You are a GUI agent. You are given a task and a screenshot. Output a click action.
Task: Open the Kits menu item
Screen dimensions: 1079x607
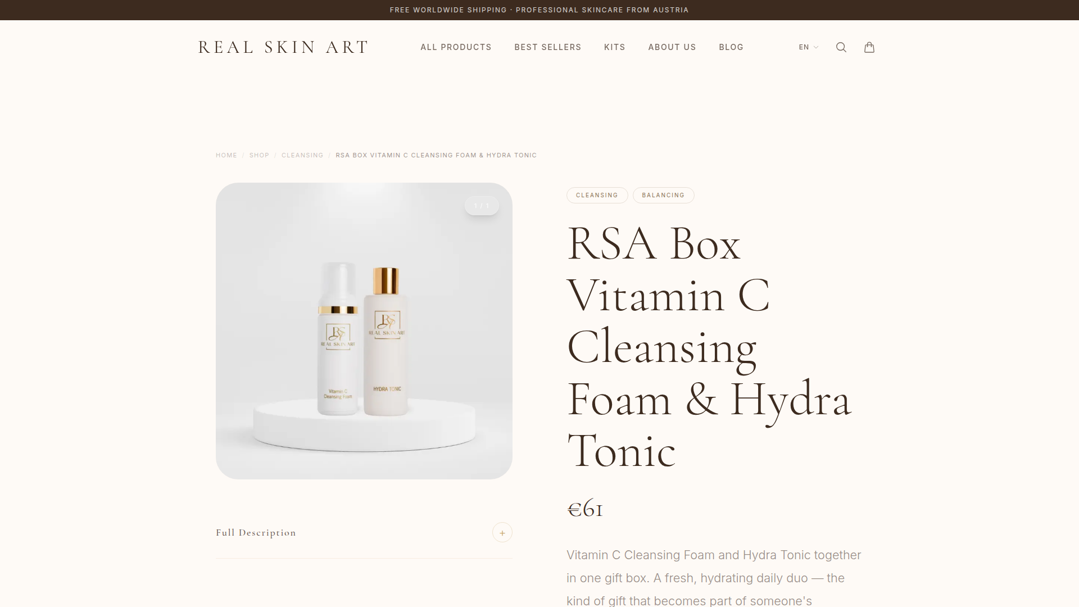coord(614,47)
